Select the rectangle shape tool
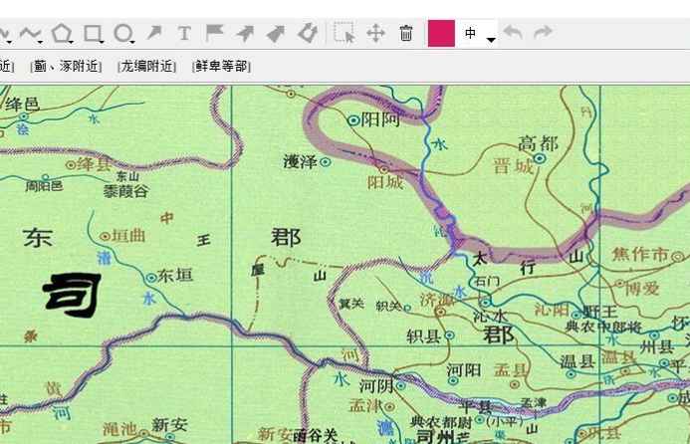This screenshot has height=444, width=690. pos(92,33)
